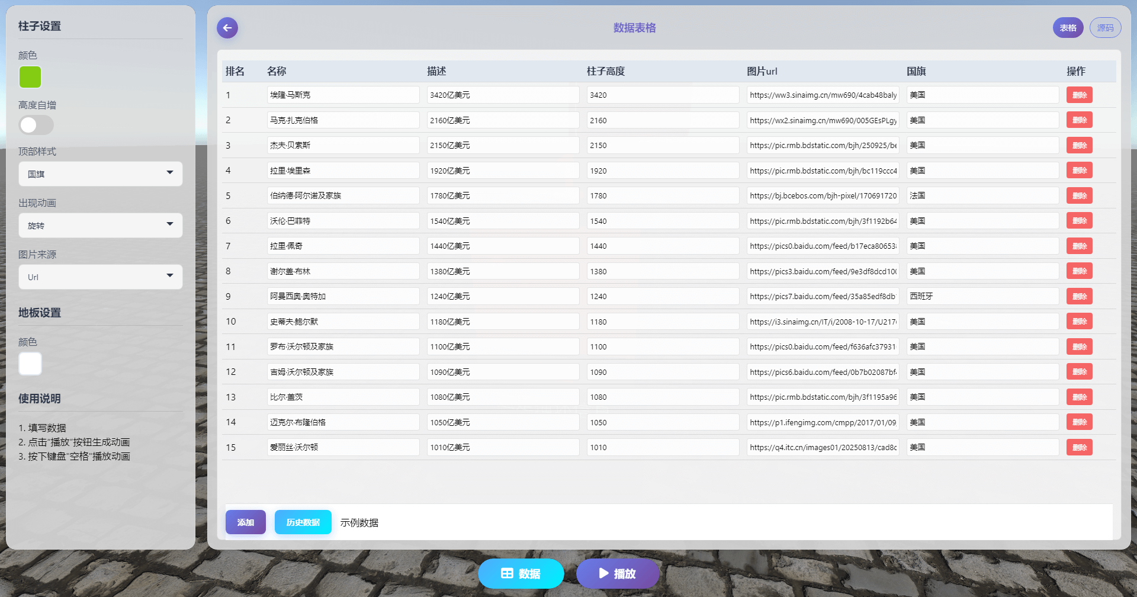Click the name field for 马克·扎克伯格
The image size is (1137, 597).
pyautogui.click(x=343, y=120)
